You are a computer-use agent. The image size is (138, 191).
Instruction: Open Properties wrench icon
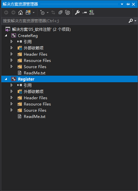coord(77,12)
